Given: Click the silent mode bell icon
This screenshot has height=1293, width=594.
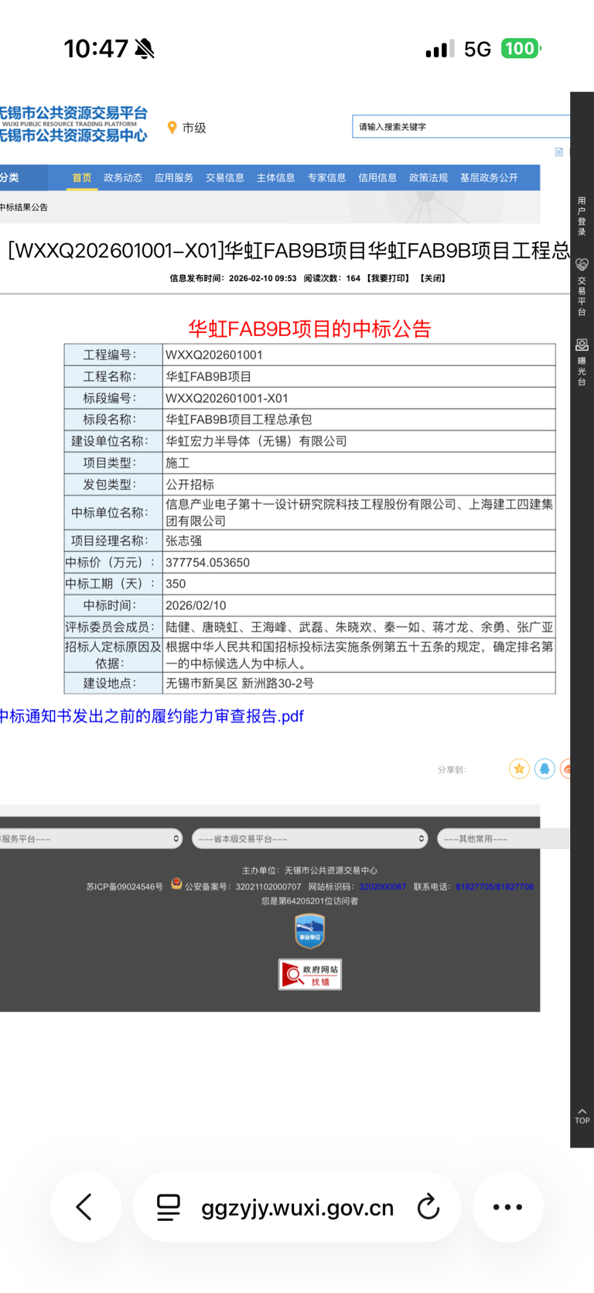Looking at the screenshot, I should pyautogui.click(x=145, y=49).
